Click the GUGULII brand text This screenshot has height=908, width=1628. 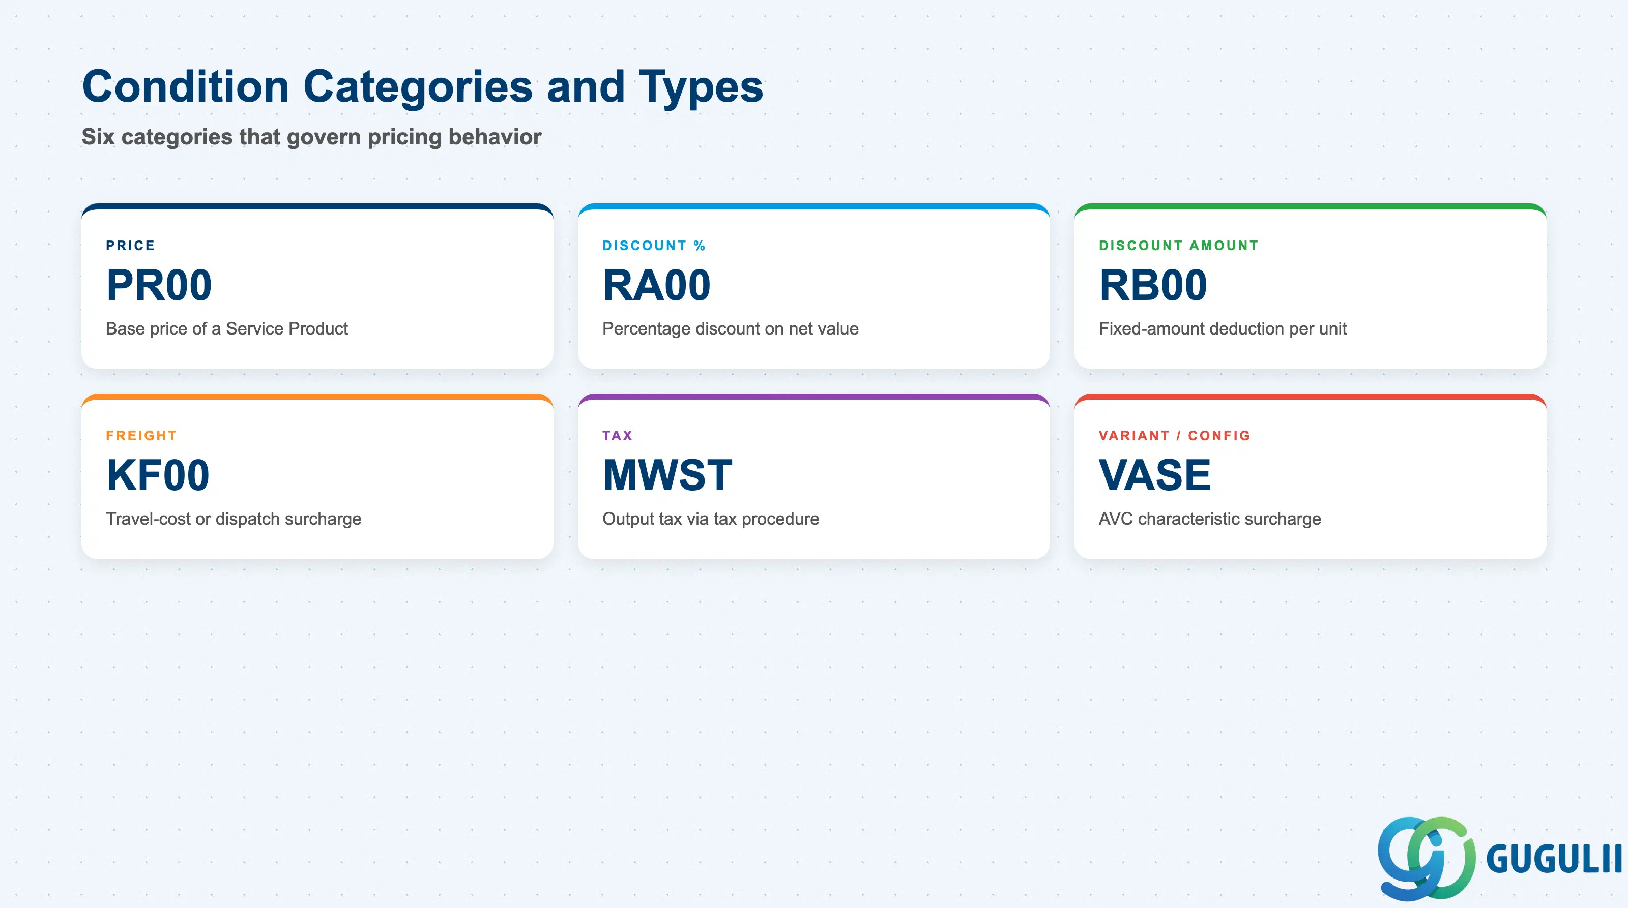[x=1553, y=859]
